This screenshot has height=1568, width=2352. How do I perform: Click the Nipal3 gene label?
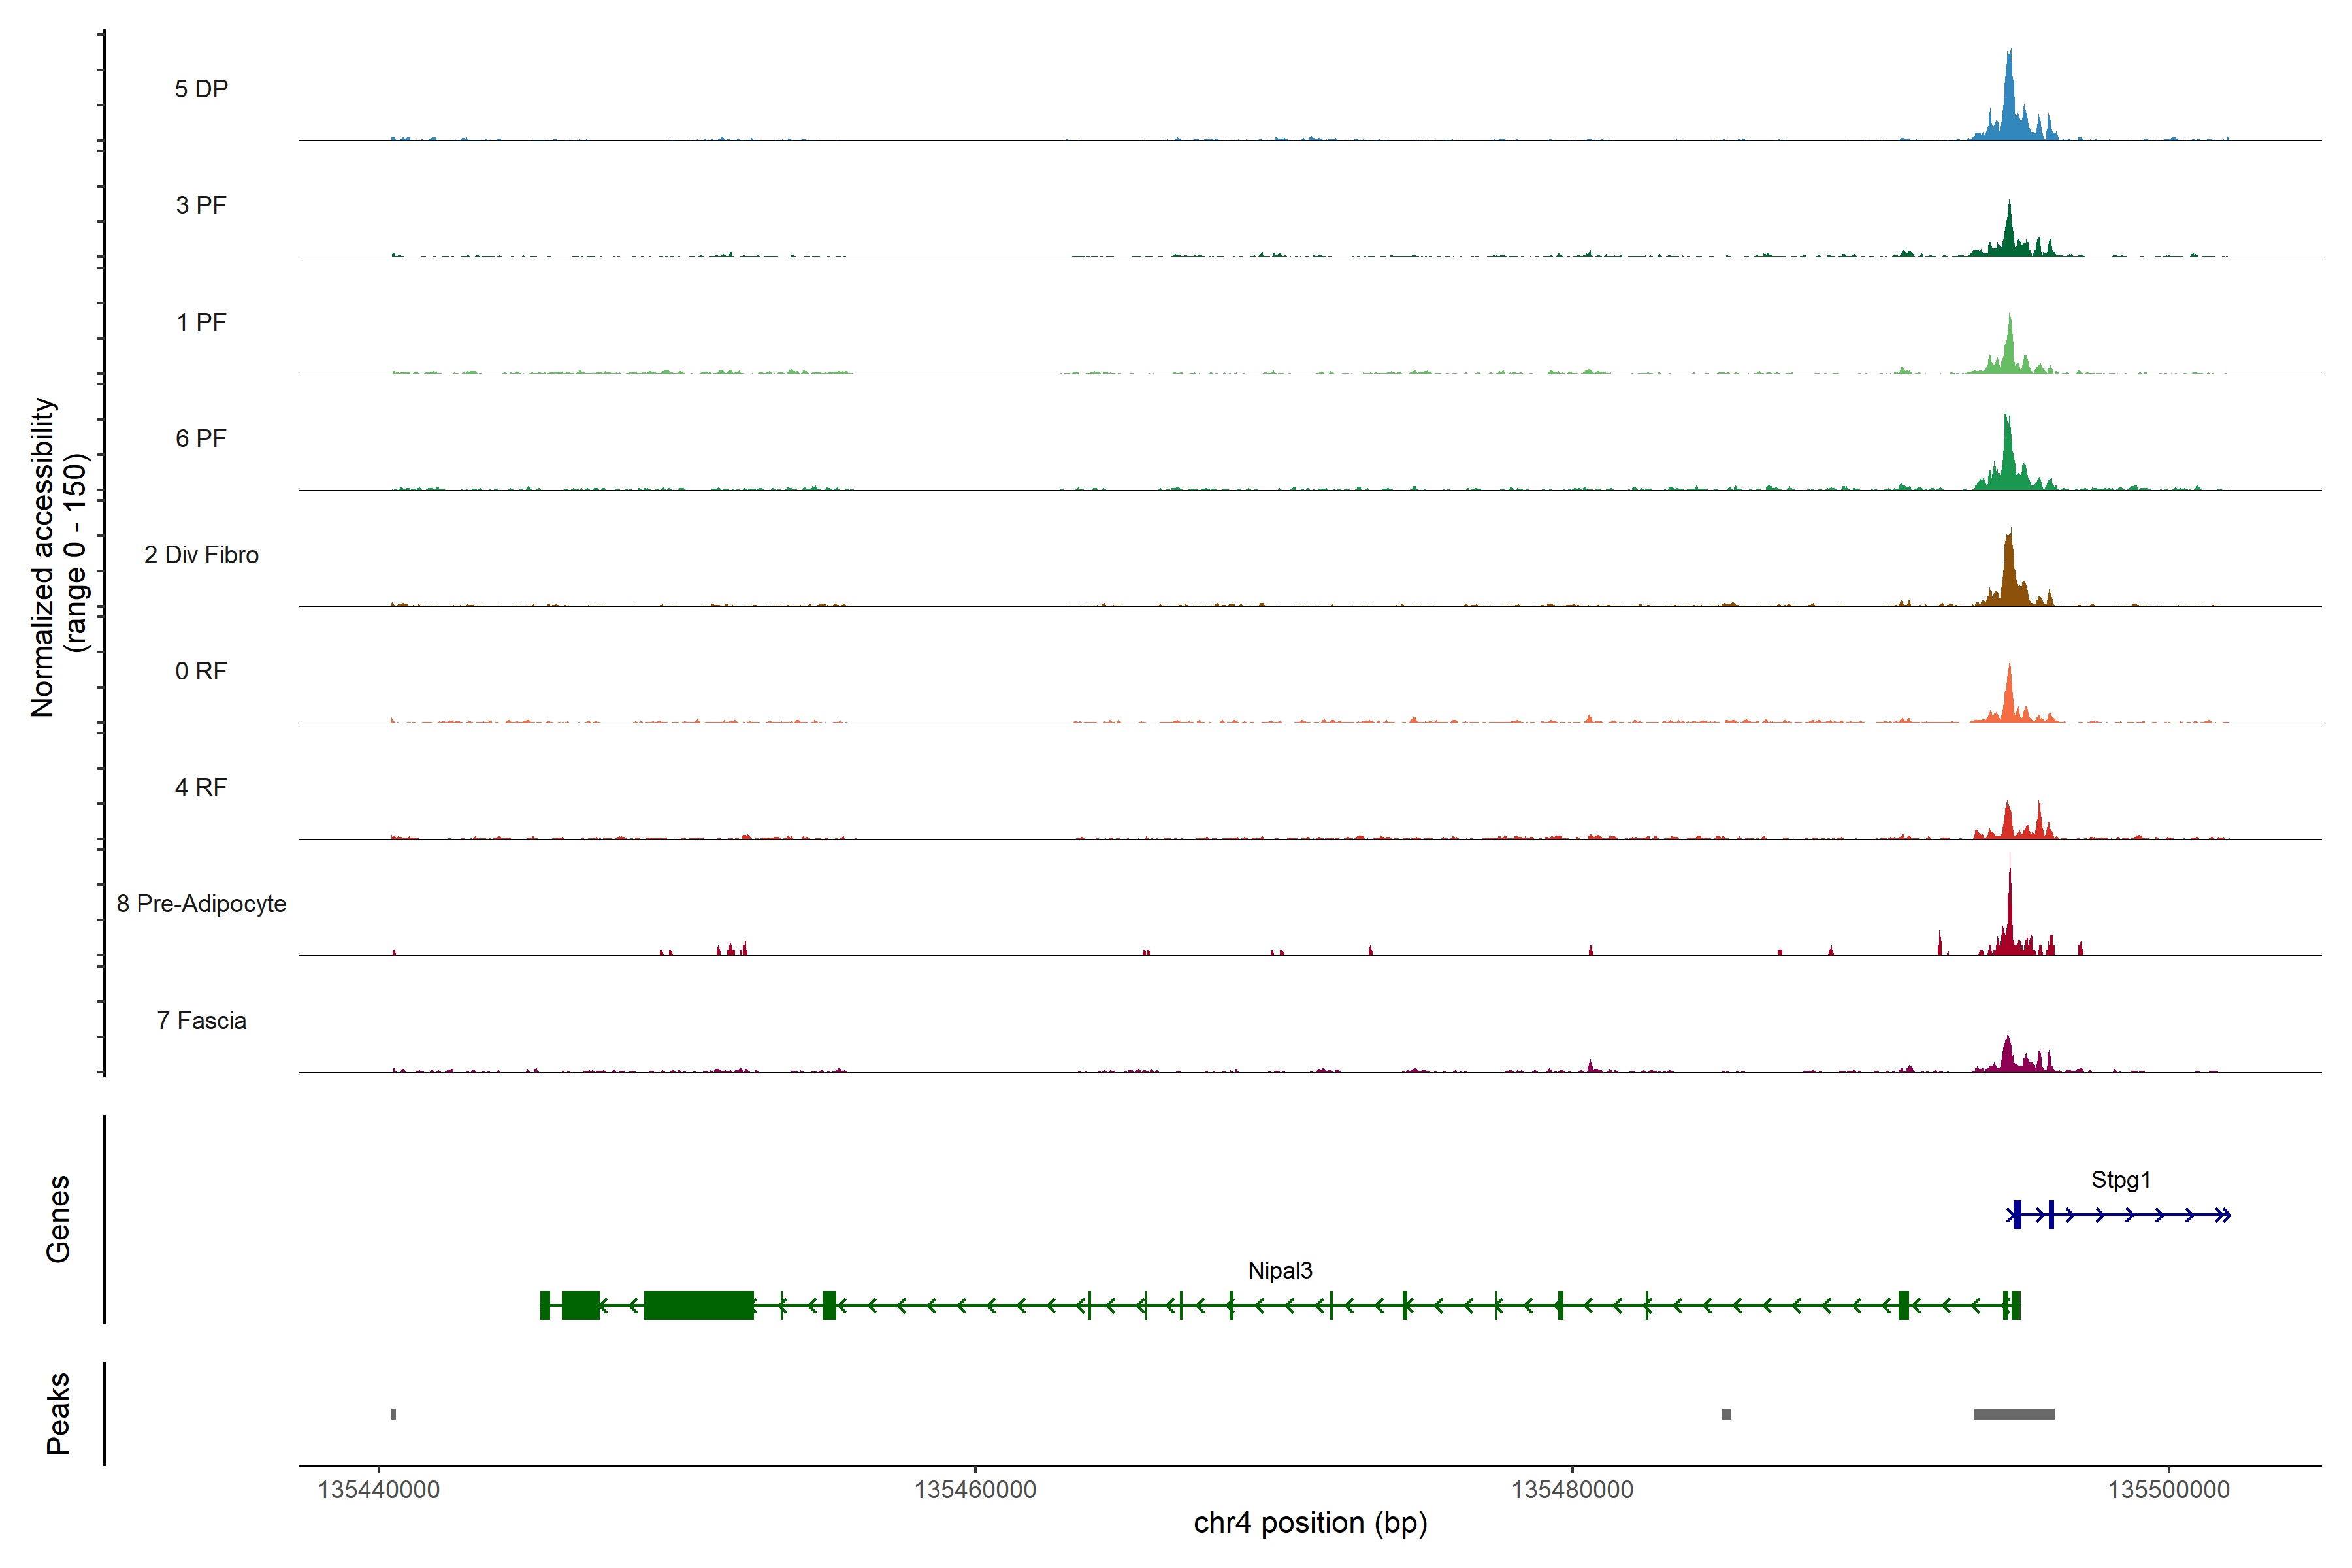pos(1280,1271)
